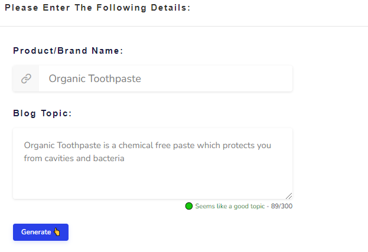This screenshot has width=368, height=252.
Task: Click the word 'Generate' on blue button
Action: click(36, 232)
